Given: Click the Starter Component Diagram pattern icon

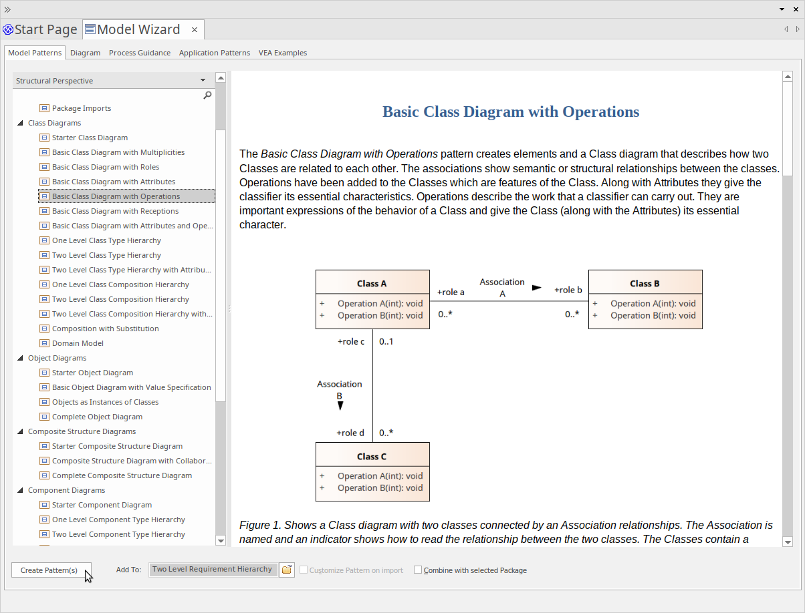Looking at the screenshot, I should click(x=44, y=505).
